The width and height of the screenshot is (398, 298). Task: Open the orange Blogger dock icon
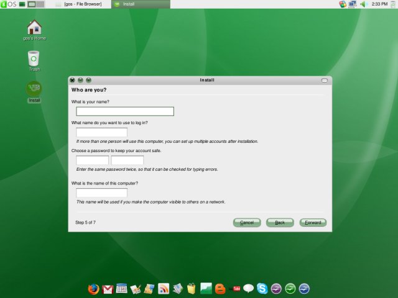[x=220, y=289]
